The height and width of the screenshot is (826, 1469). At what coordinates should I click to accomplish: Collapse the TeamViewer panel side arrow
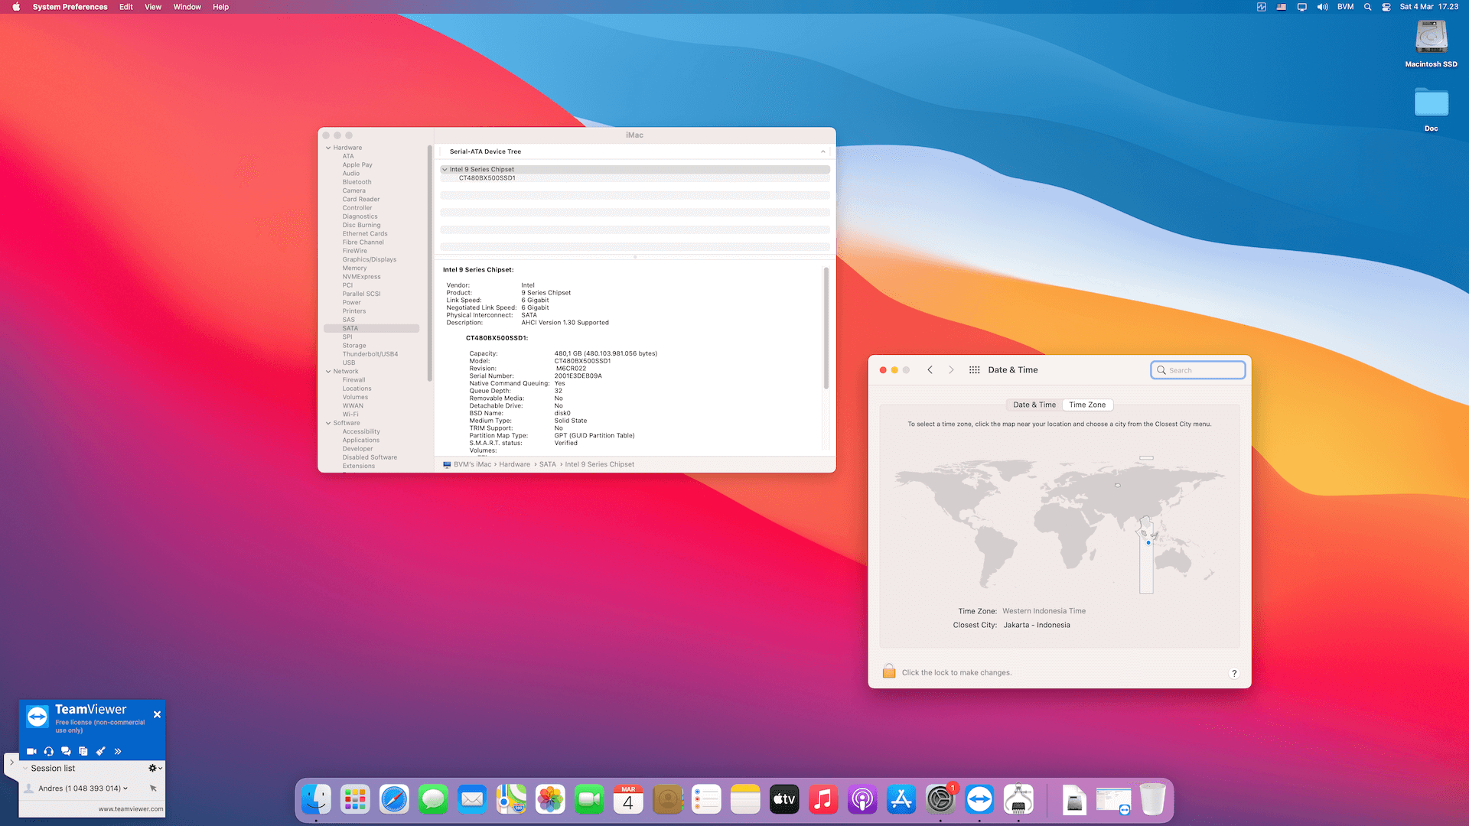click(11, 763)
